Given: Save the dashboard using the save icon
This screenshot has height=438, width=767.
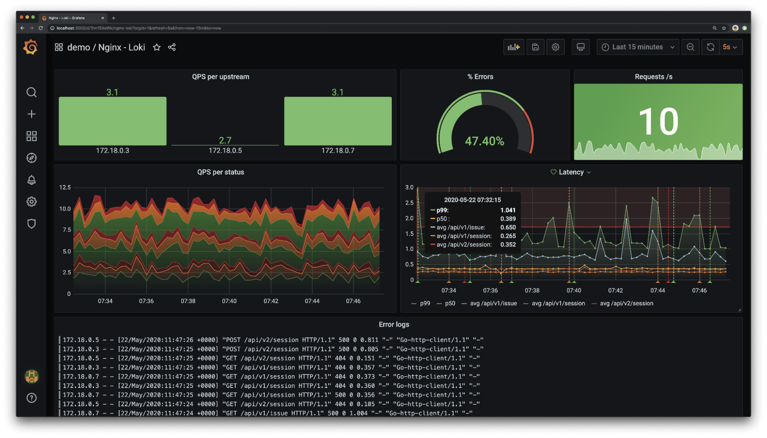Looking at the screenshot, I should pyautogui.click(x=535, y=47).
